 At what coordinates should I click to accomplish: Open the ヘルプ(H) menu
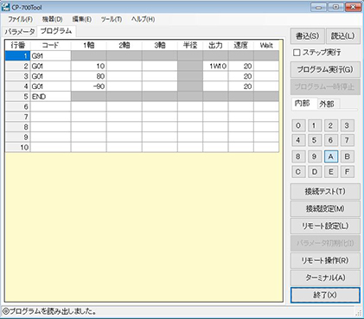[x=143, y=19]
